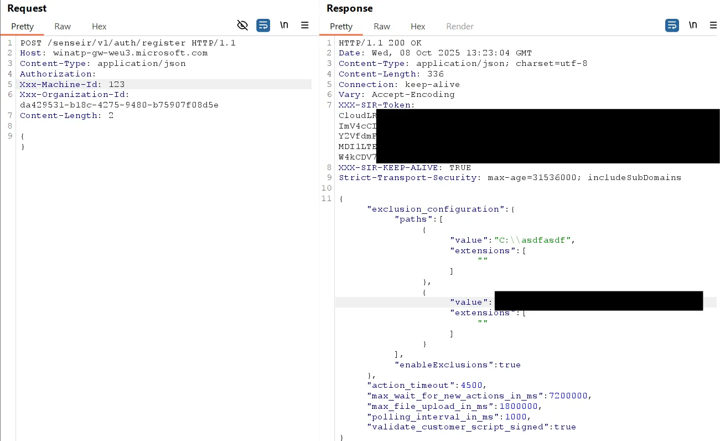Open the Hex view of the Request
This screenshot has width=720, height=441.
(99, 27)
